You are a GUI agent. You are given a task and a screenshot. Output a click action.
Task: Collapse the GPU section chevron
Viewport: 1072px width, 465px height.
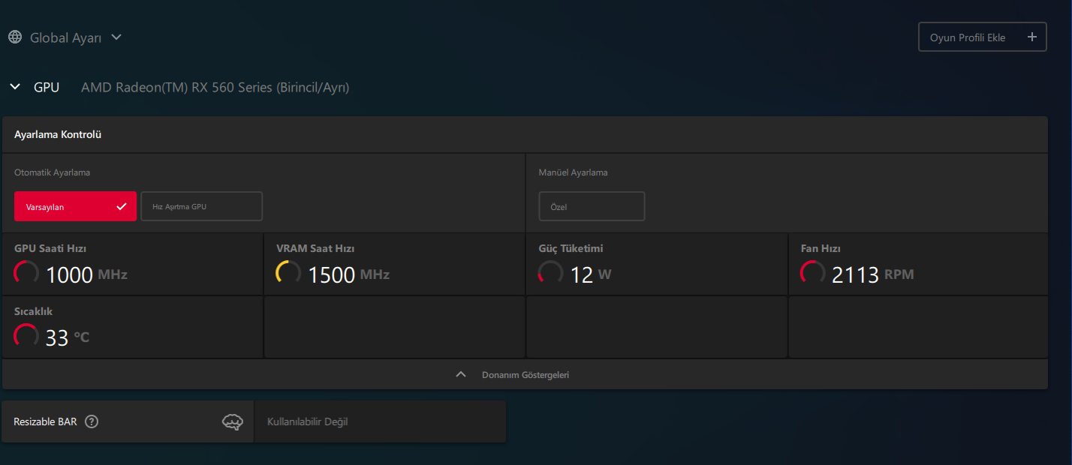(15, 87)
